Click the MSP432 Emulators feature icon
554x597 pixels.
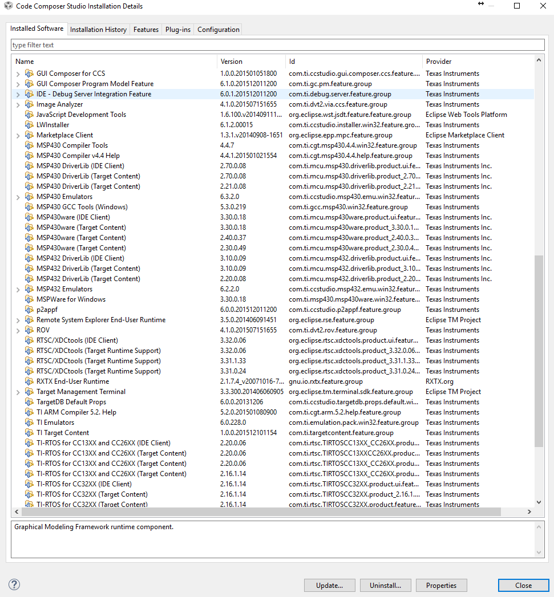pos(29,289)
